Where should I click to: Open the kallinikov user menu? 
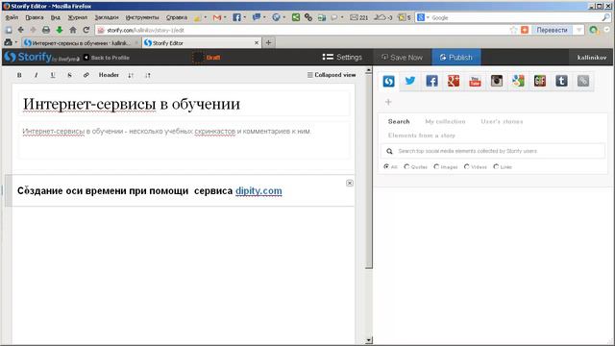[x=592, y=58]
